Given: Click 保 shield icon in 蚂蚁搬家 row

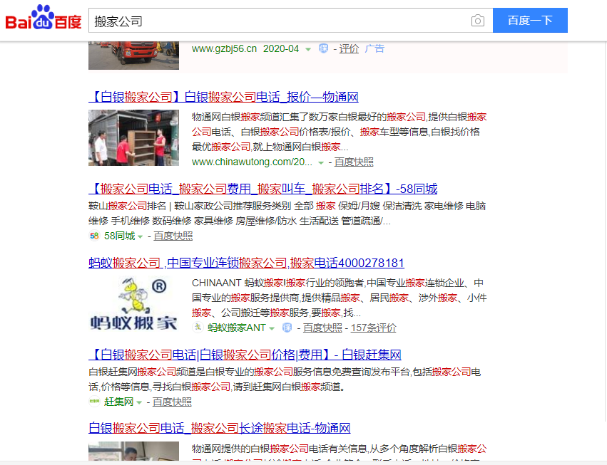Looking at the screenshot, I should [x=287, y=328].
